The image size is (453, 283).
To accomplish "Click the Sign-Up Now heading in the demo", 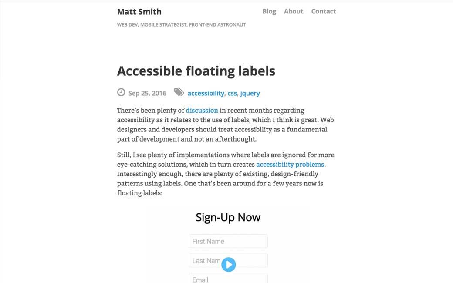I will click(x=228, y=217).
